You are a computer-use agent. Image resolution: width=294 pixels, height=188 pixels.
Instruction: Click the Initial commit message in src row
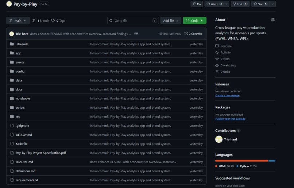tap(130, 116)
